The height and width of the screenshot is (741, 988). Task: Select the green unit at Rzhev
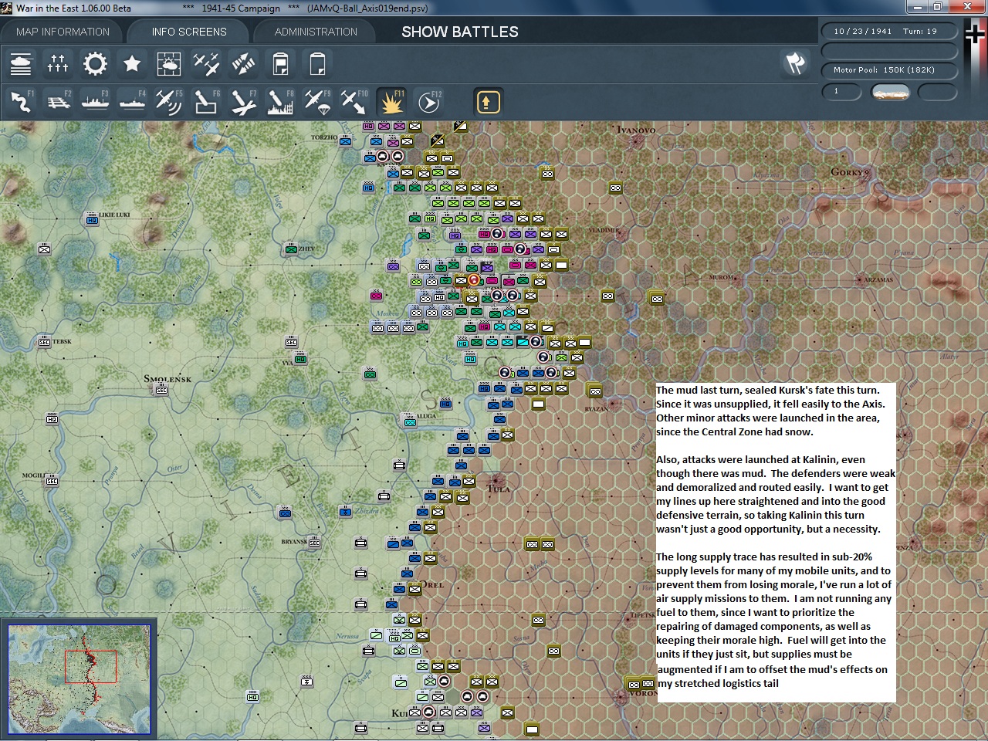291,249
